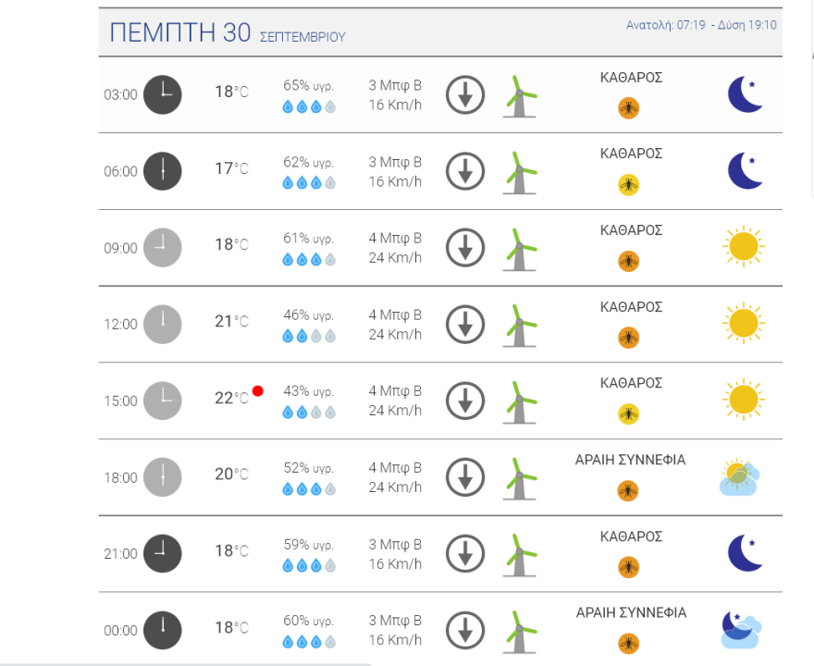Screen dimensions: 814x666
Task: Click the wind direction arrow at 15:00
Action: pyautogui.click(x=465, y=401)
